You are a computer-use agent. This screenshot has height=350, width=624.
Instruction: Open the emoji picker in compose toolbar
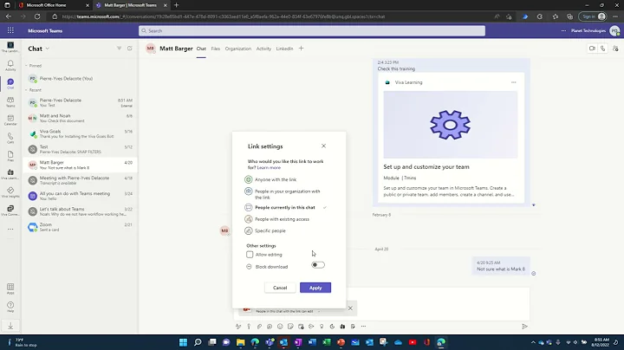point(280,326)
